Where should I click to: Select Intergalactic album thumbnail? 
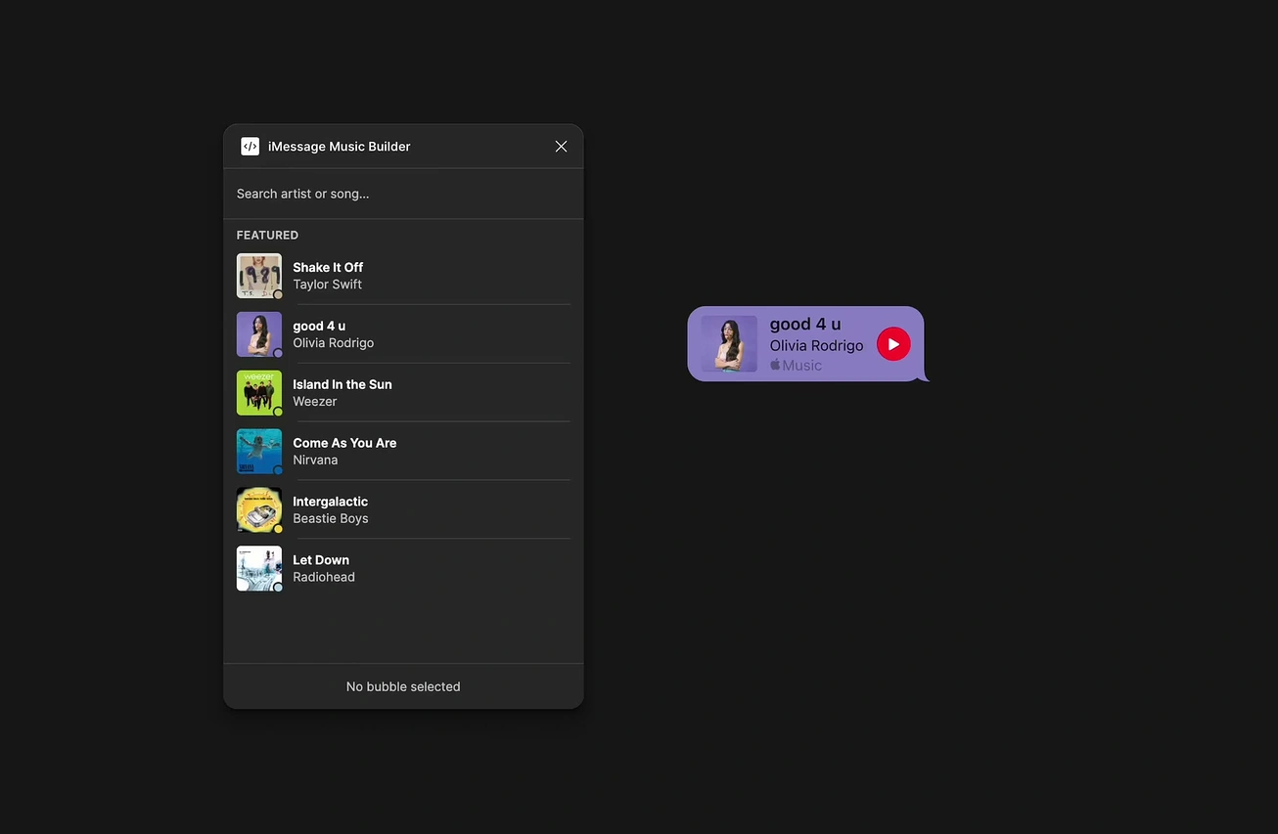pyautogui.click(x=259, y=510)
